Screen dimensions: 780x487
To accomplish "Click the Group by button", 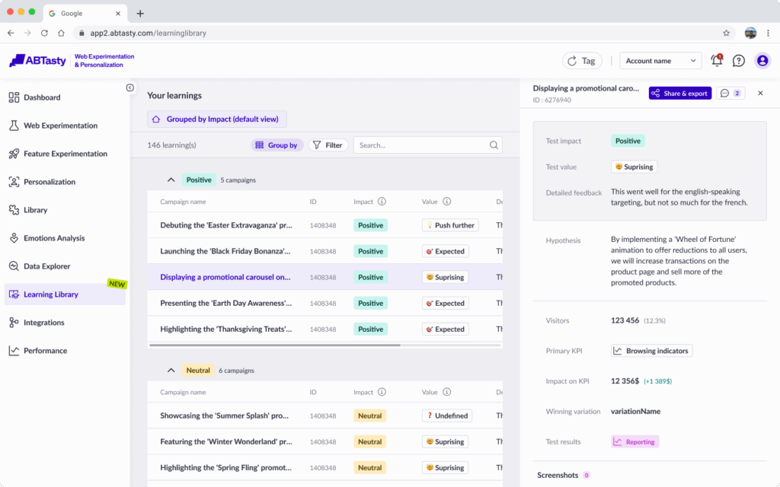I will [x=277, y=145].
